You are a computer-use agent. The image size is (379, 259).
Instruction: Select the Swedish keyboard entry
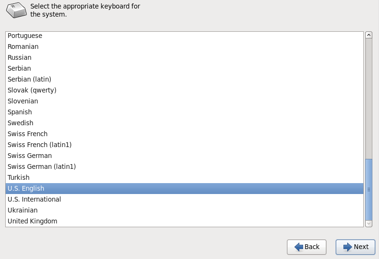pyautogui.click(x=20, y=123)
